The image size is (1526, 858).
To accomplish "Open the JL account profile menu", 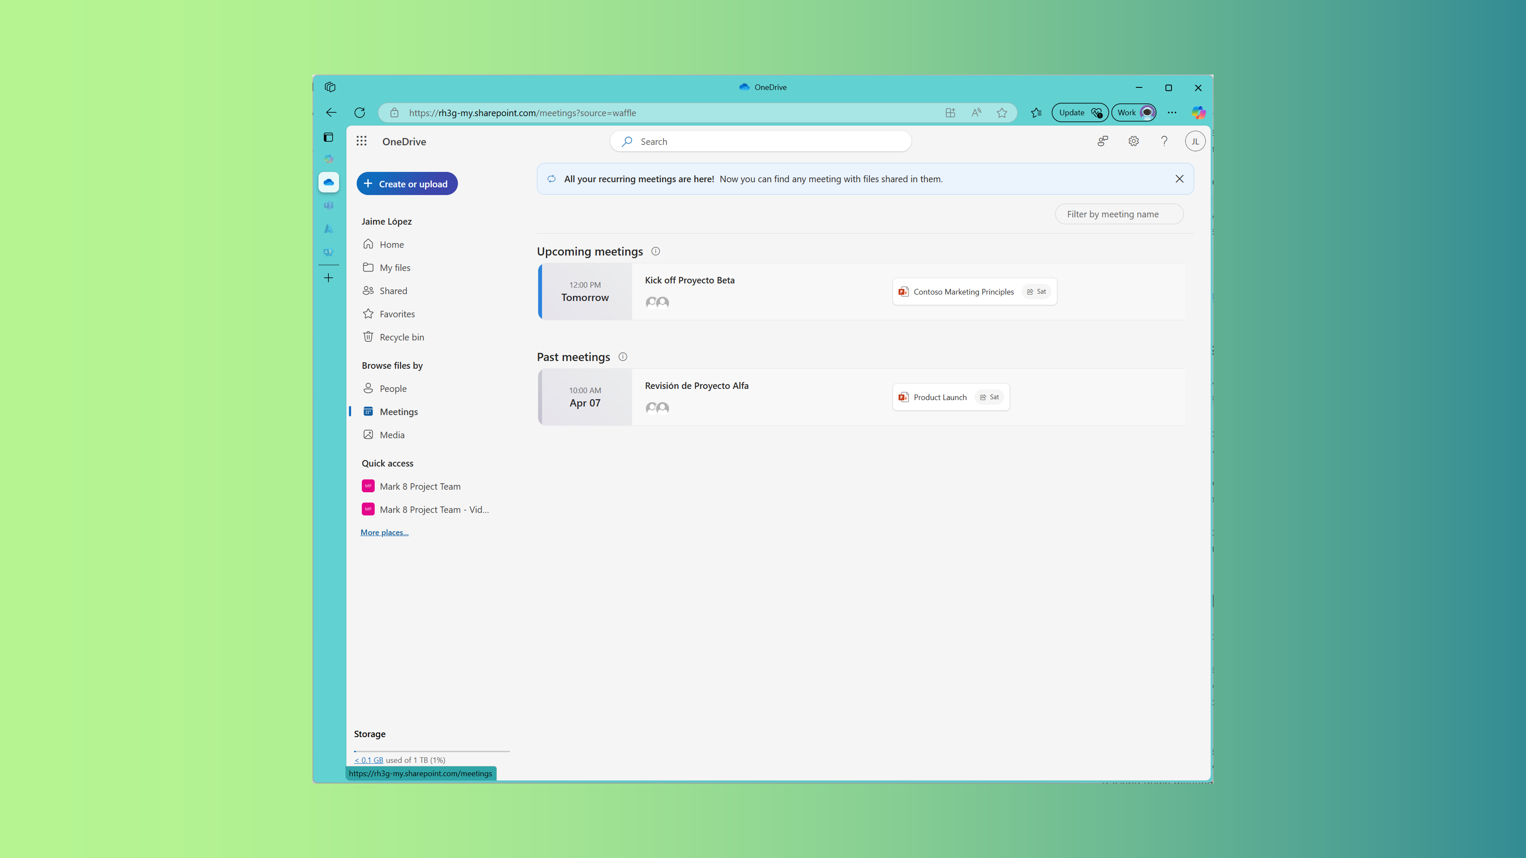I will (1195, 141).
